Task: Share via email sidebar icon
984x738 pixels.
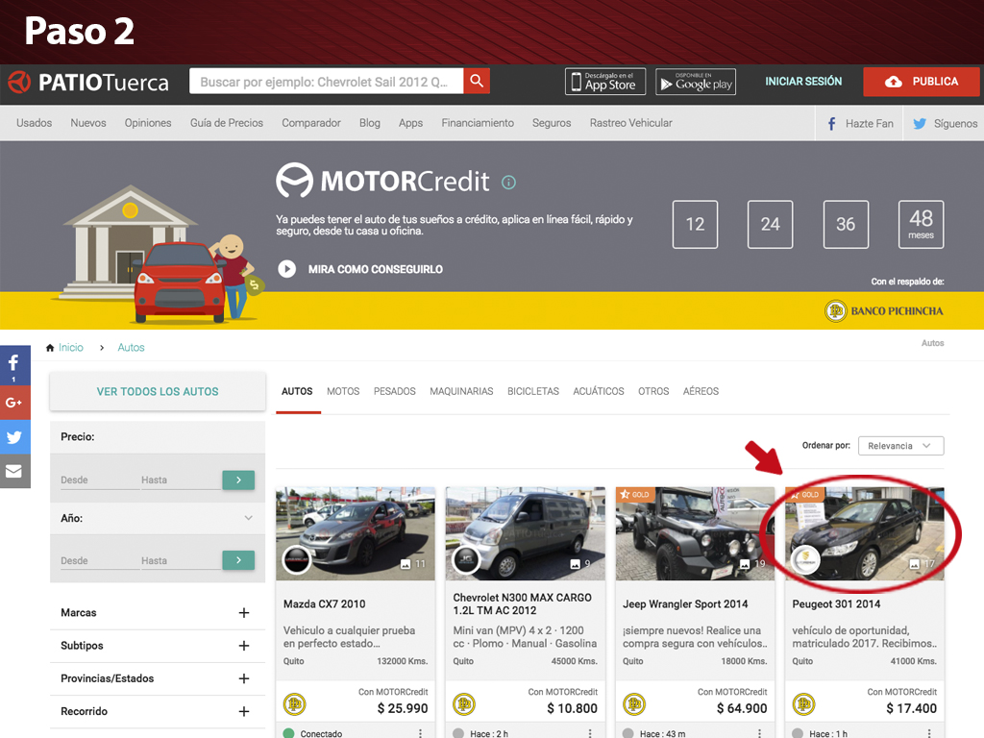Action: click(x=13, y=471)
